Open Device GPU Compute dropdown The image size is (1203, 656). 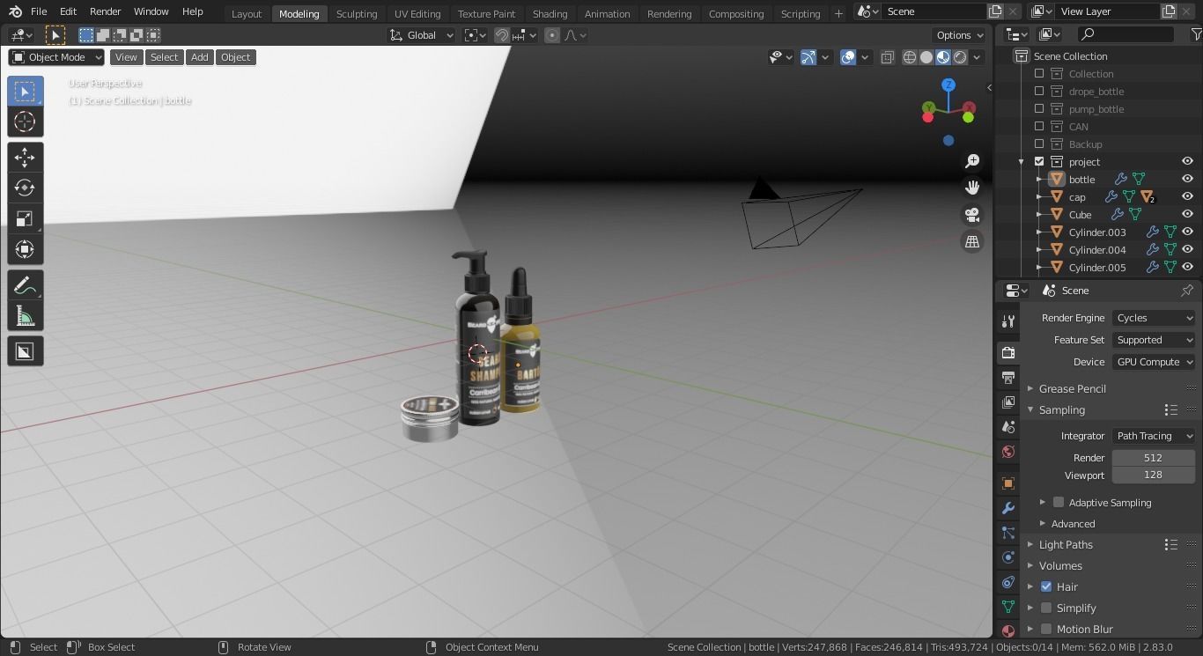[1154, 362]
